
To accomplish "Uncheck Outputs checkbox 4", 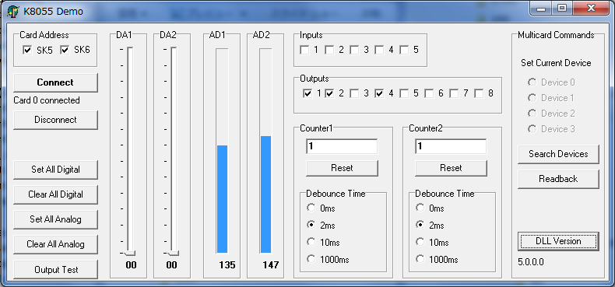I will (379, 93).
